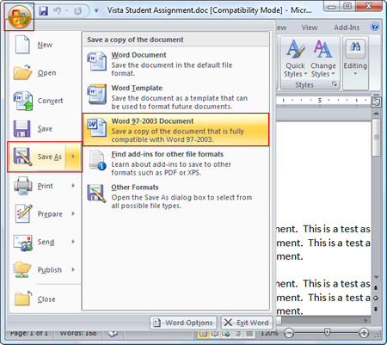This screenshot has width=387, height=345.
Task: Open the Editing binoculars group
Action: pyautogui.click(x=355, y=59)
